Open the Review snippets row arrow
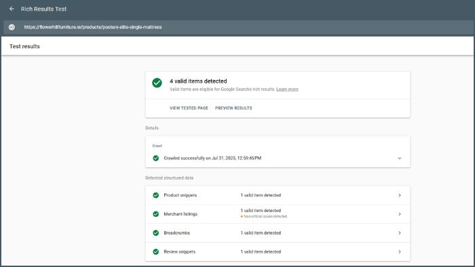Image resolution: width=475 pixels, height=267 pixels. pyautogui.click(x=400, y=251)
